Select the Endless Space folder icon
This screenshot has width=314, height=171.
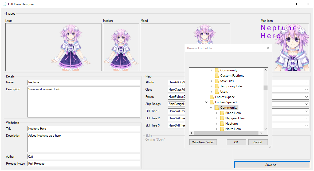coord(212,97)
